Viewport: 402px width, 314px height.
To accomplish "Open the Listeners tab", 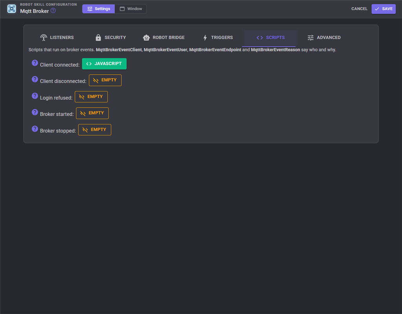I will [x=57, y=38].
